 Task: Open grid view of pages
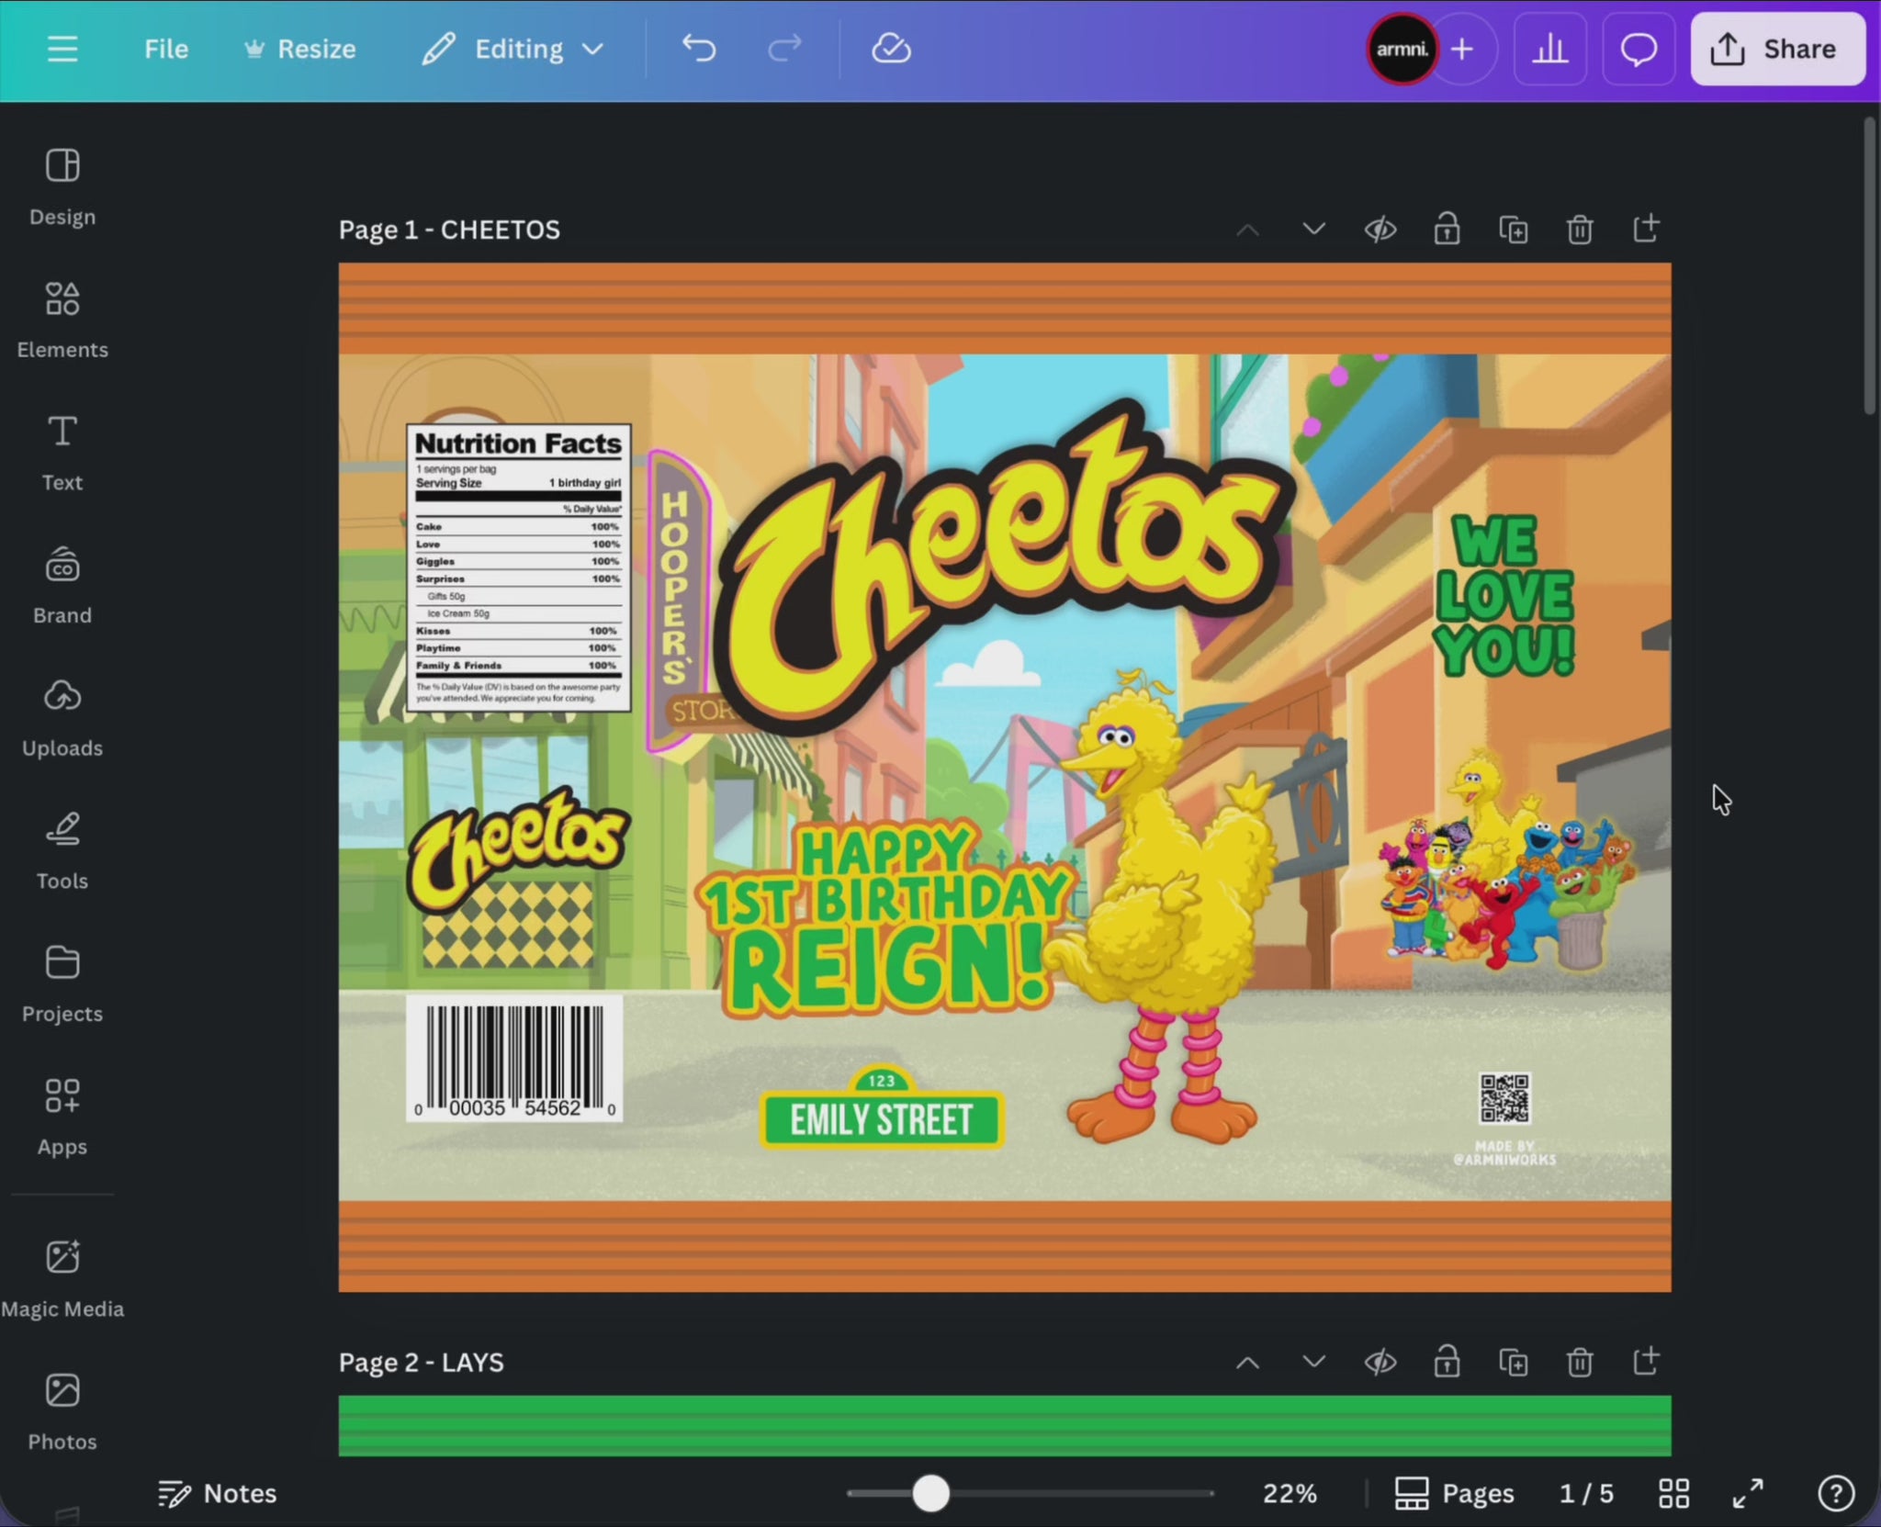[1673, 1494]
